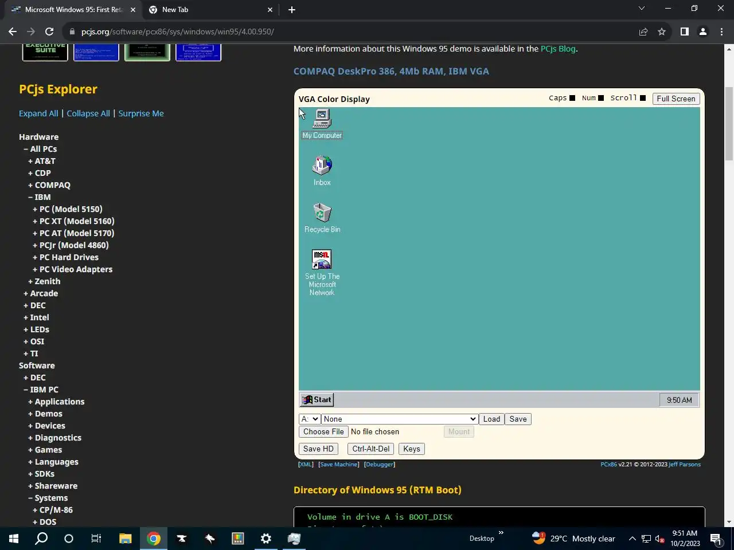This screenshot has height=550, width=734.
Task: Click the Load button
Action: 491,419
